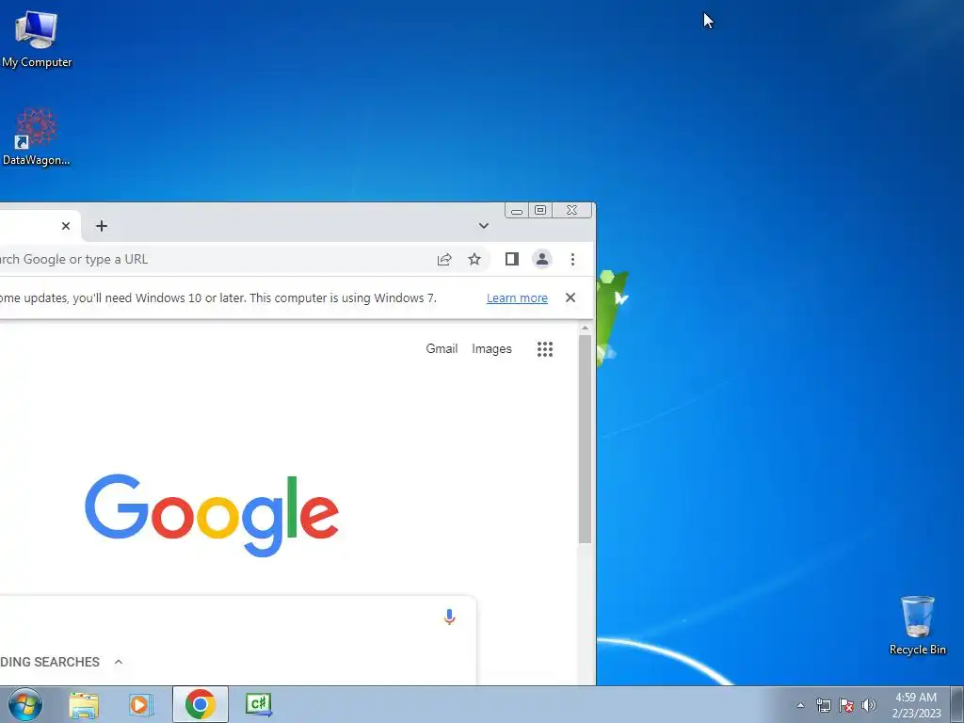
Task: Open the Chrome profile avatar
Action: 541,260
